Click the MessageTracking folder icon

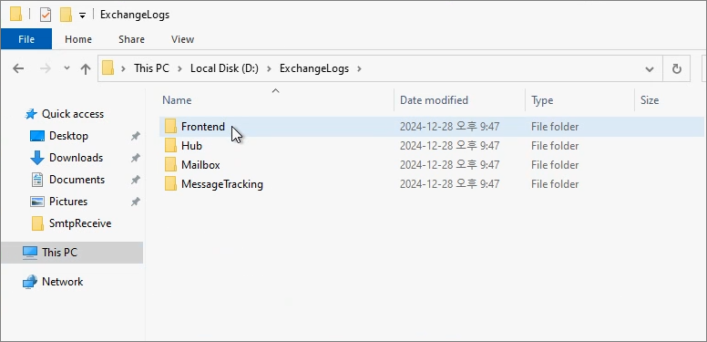coord(170,184)
